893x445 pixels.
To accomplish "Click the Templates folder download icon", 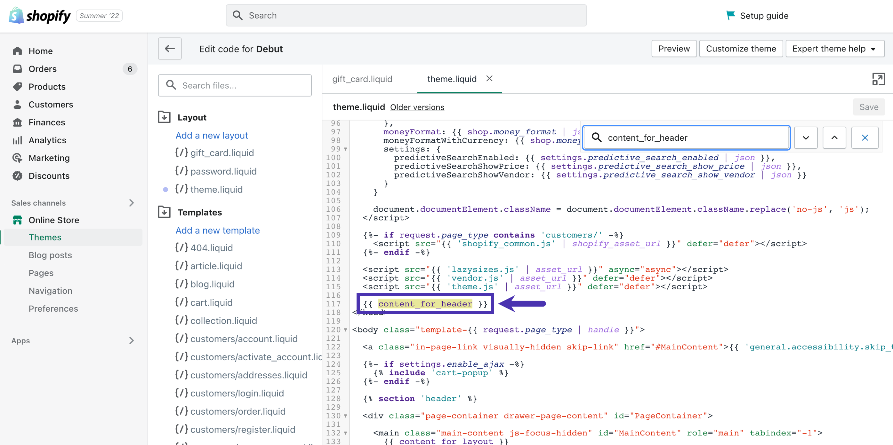I will tap(164, 212).
